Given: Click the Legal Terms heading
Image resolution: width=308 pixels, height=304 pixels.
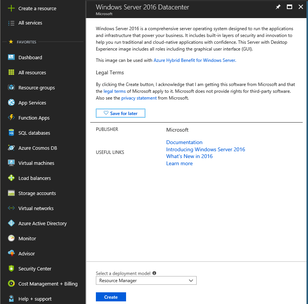Looking at the screenshot, I should coord(110,73).
